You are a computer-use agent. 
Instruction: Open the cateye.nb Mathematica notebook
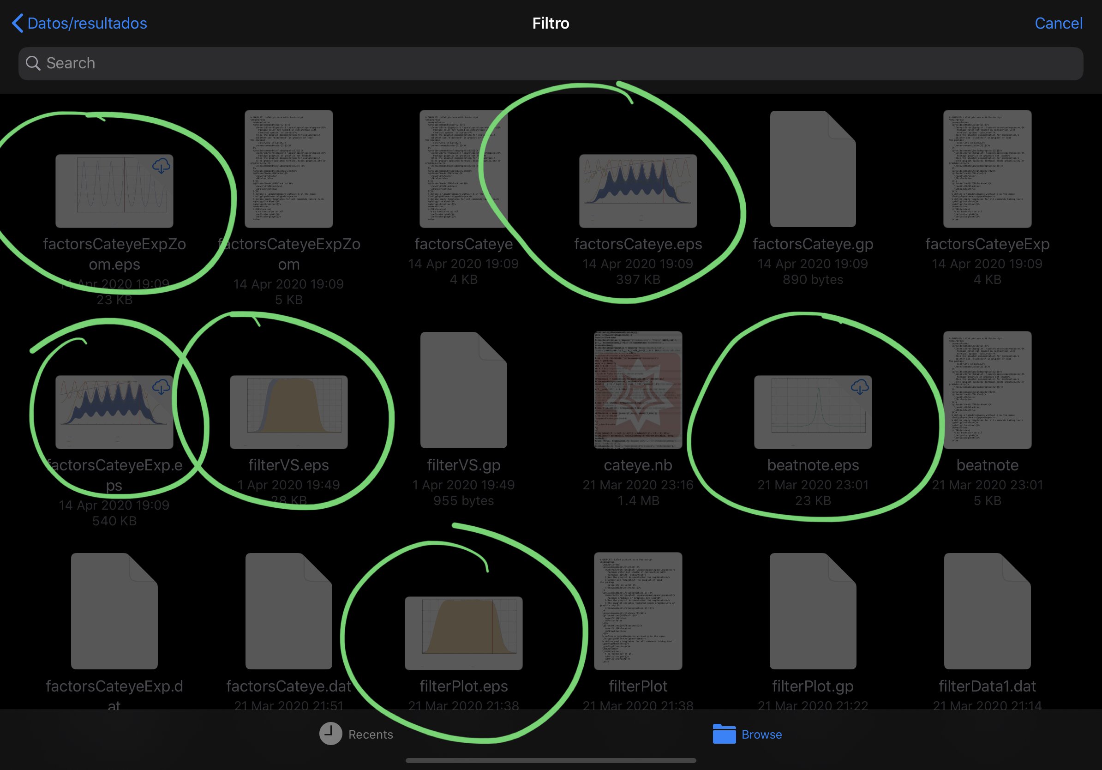click(x=638, y=391)
